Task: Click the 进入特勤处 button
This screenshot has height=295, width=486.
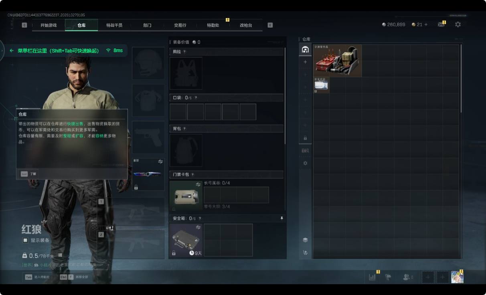Action: 37,277
